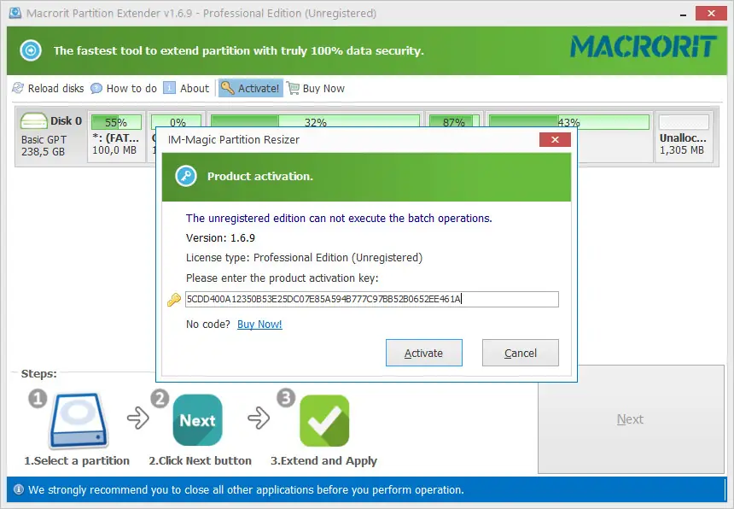The image size is (734, 509).
Task: Click the disabled Next step button
Action: tap(630, 419)
